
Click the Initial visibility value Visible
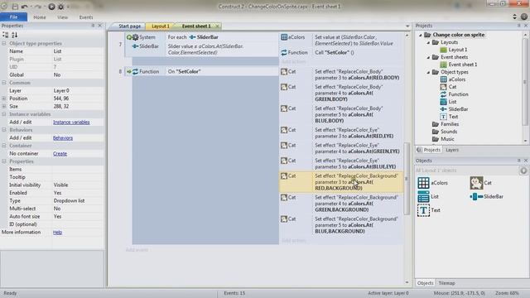[78, 185]
